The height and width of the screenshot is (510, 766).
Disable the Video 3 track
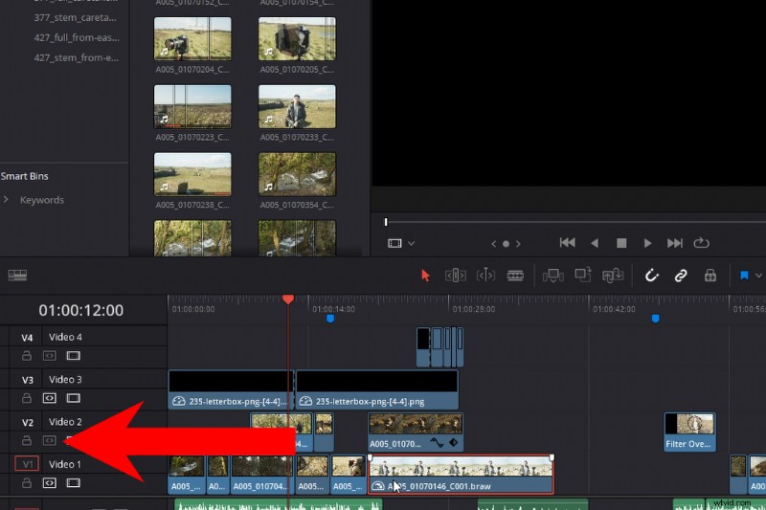click(x=74, y=398)
